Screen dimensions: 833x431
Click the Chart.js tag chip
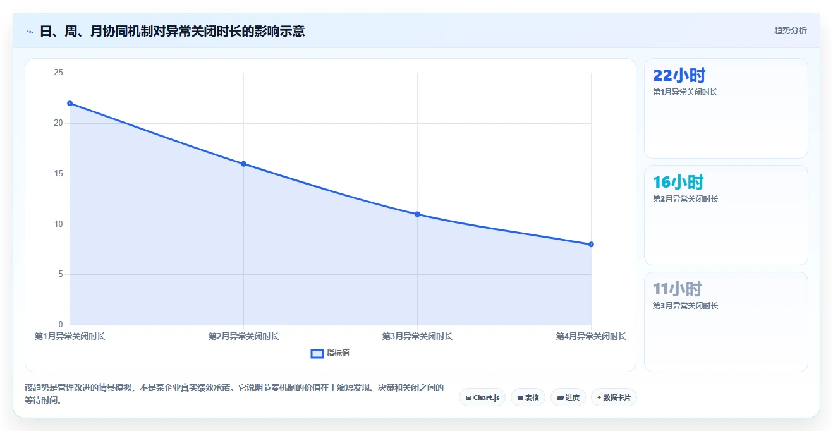(482, 398)
